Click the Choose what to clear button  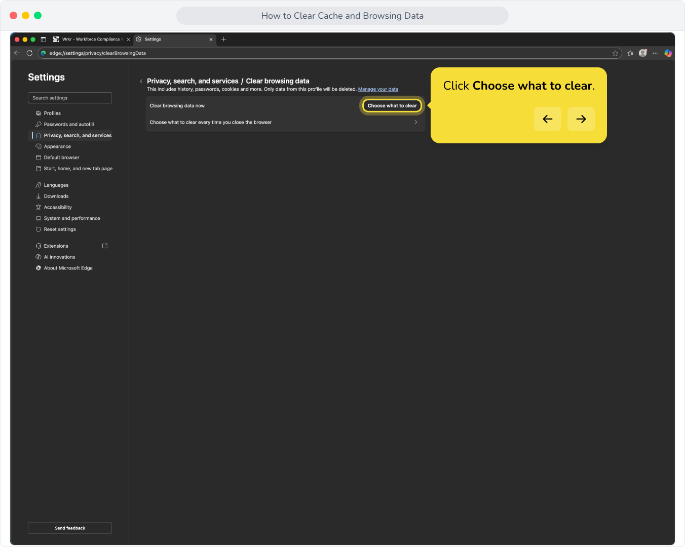click(392, 106)
